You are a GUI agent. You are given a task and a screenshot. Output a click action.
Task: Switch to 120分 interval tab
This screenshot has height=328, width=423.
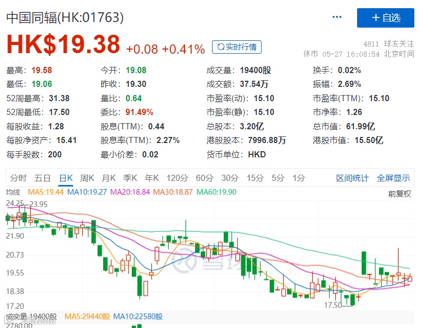coord(177,178)
